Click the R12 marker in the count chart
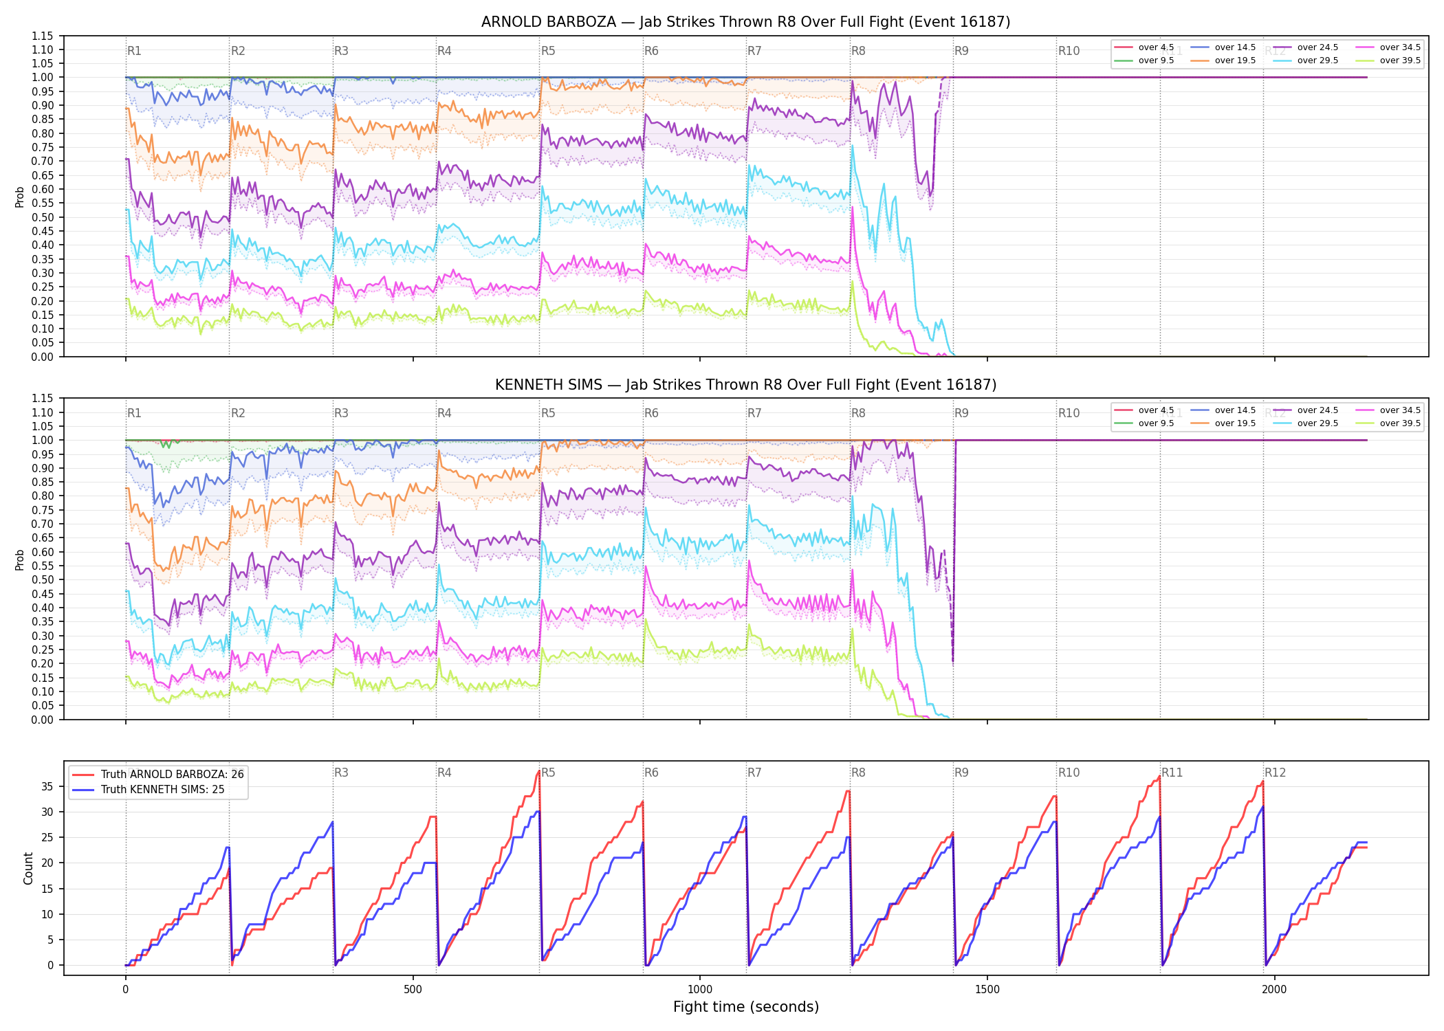Screen dimensions: 1444x1031 1275,773
